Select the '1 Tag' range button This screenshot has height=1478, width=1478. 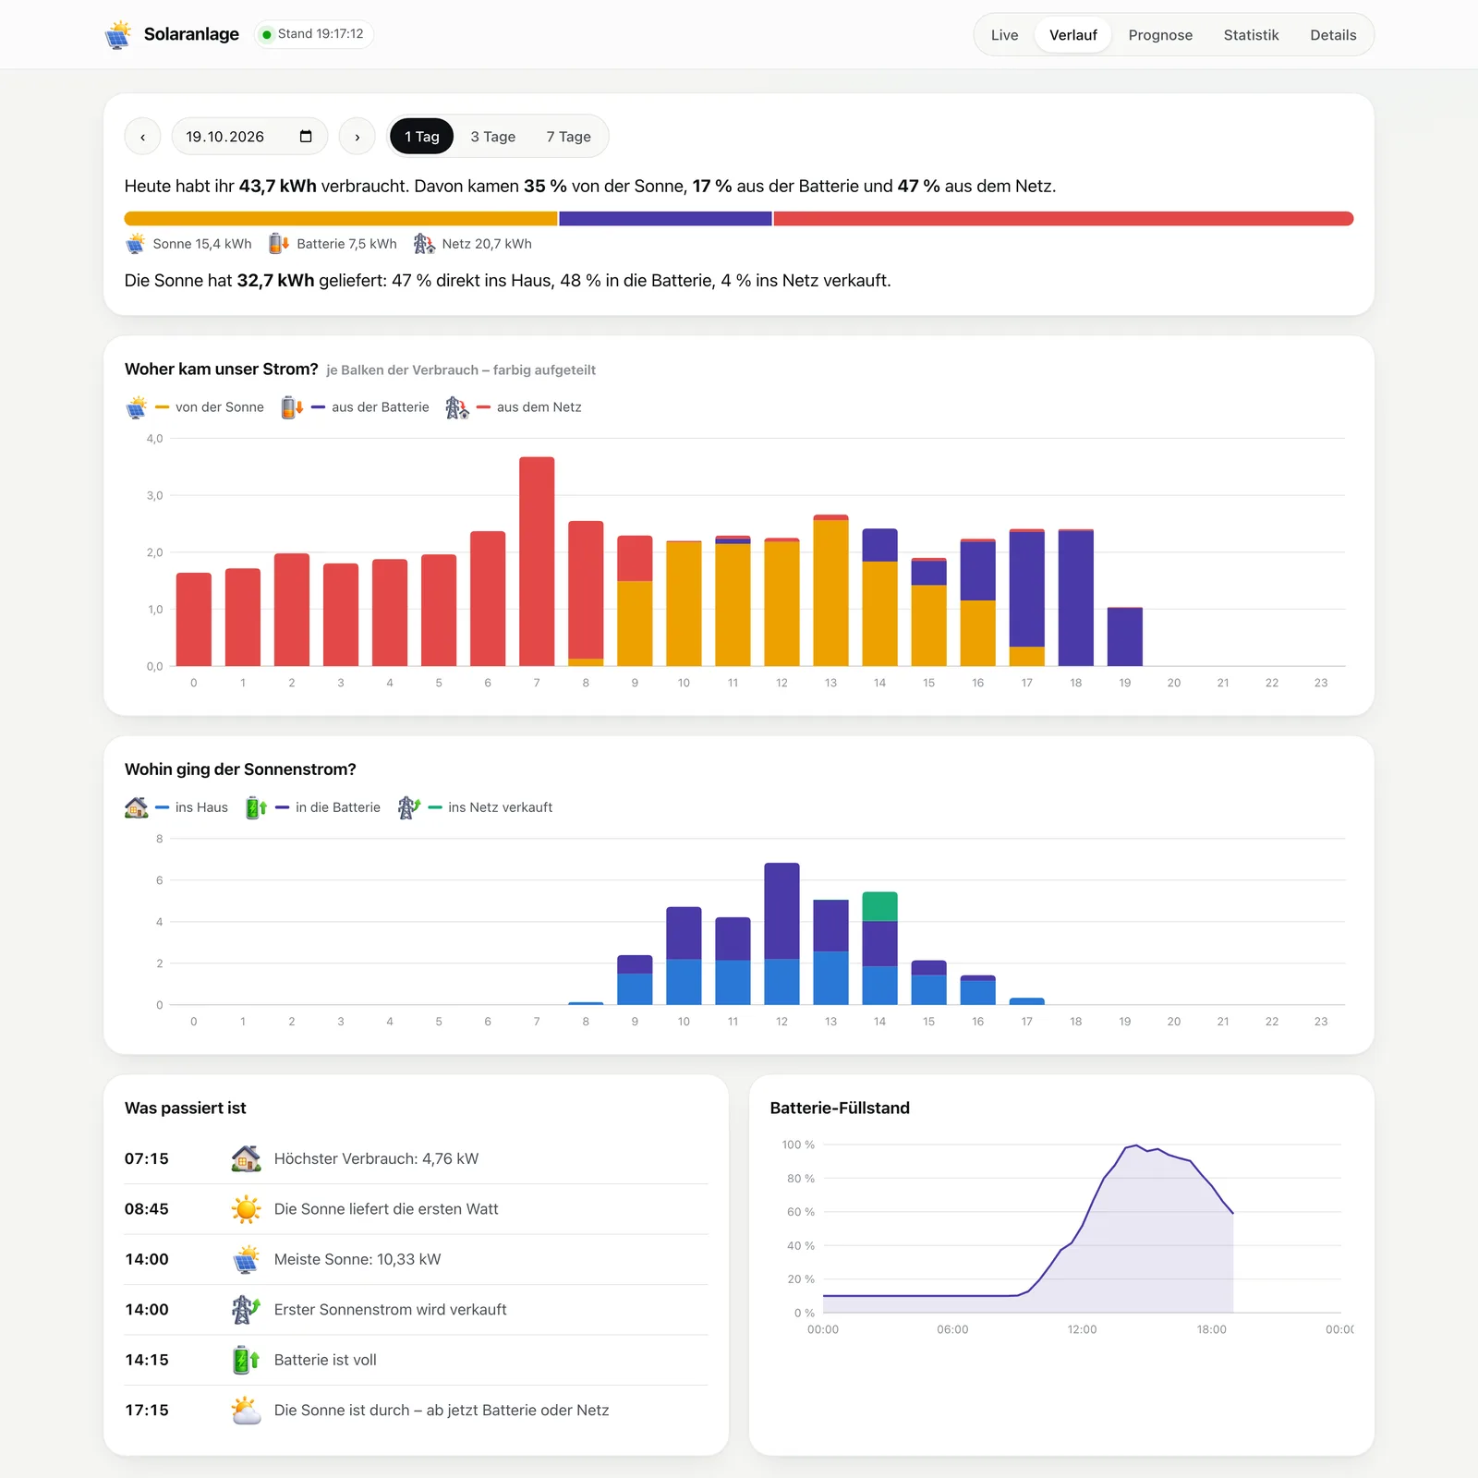(x=422, y=137)
